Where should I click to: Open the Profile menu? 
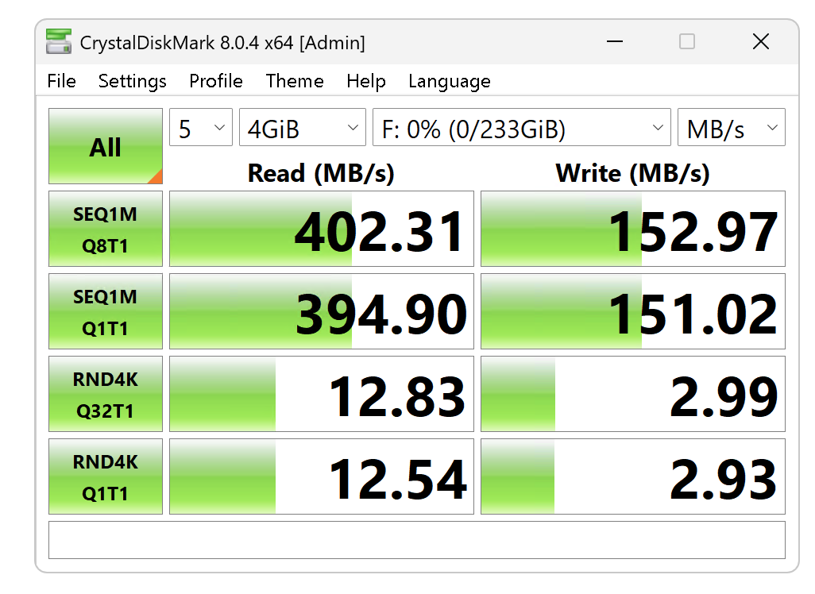coord(215,81)
